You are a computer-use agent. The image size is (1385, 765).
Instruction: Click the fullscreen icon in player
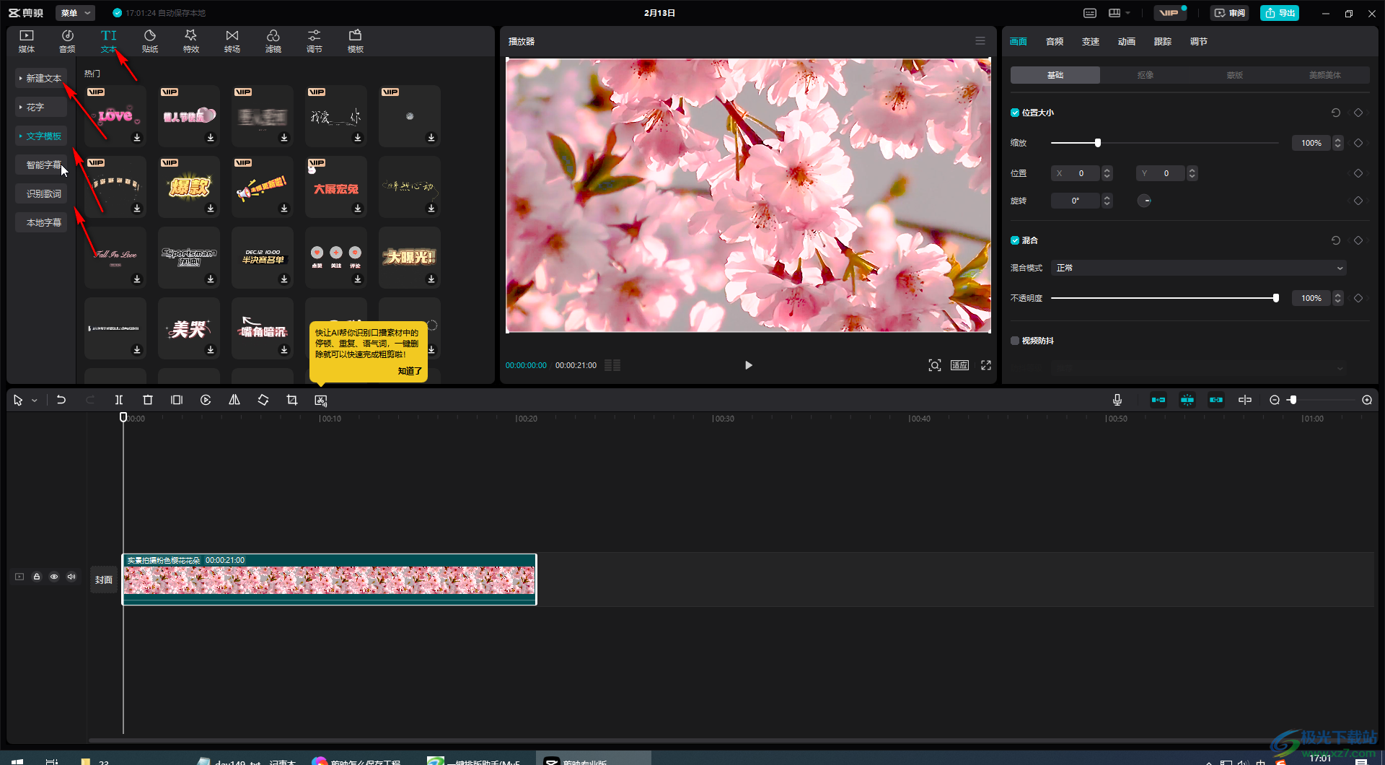click(x=986, y=365)
